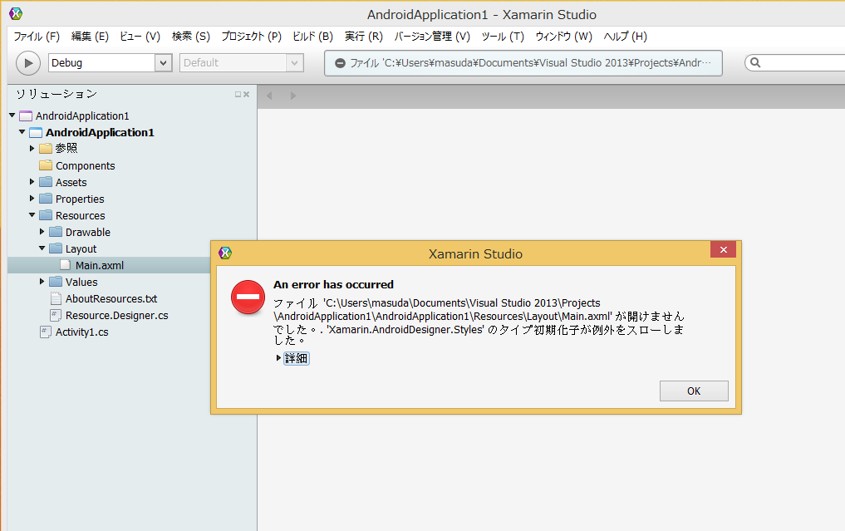Select Main.axml in solution tree
Screen dimensions: 845x531
(x=99, y=265)
